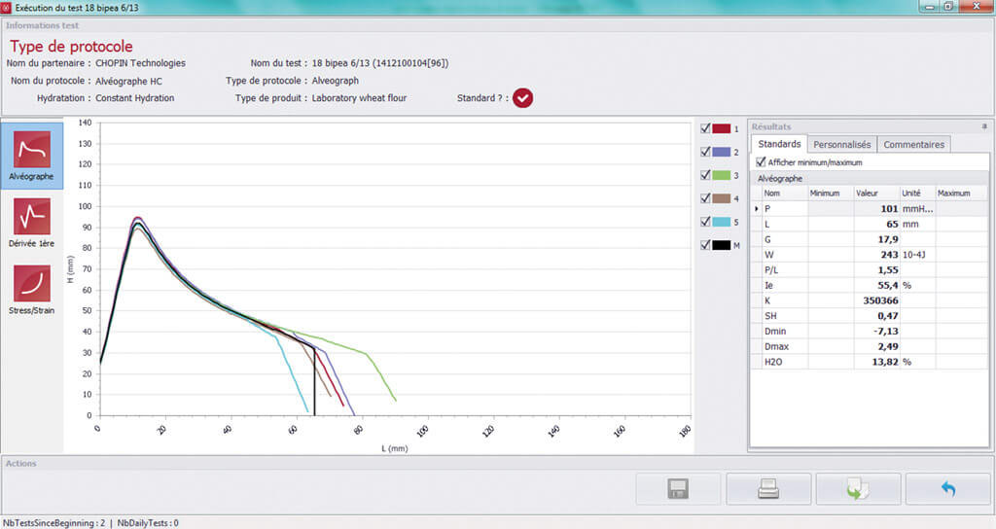Click the floppy disk save button

[x=678, y=489]
